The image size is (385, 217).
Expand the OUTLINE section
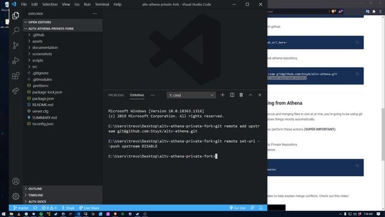63,189
